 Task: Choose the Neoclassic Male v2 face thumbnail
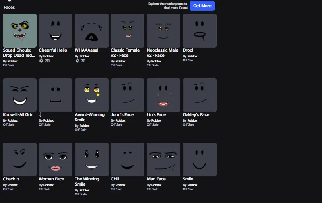click(163, 31)
